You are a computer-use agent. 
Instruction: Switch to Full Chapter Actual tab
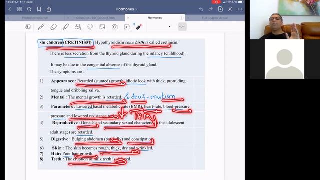[x=215, y=18]
